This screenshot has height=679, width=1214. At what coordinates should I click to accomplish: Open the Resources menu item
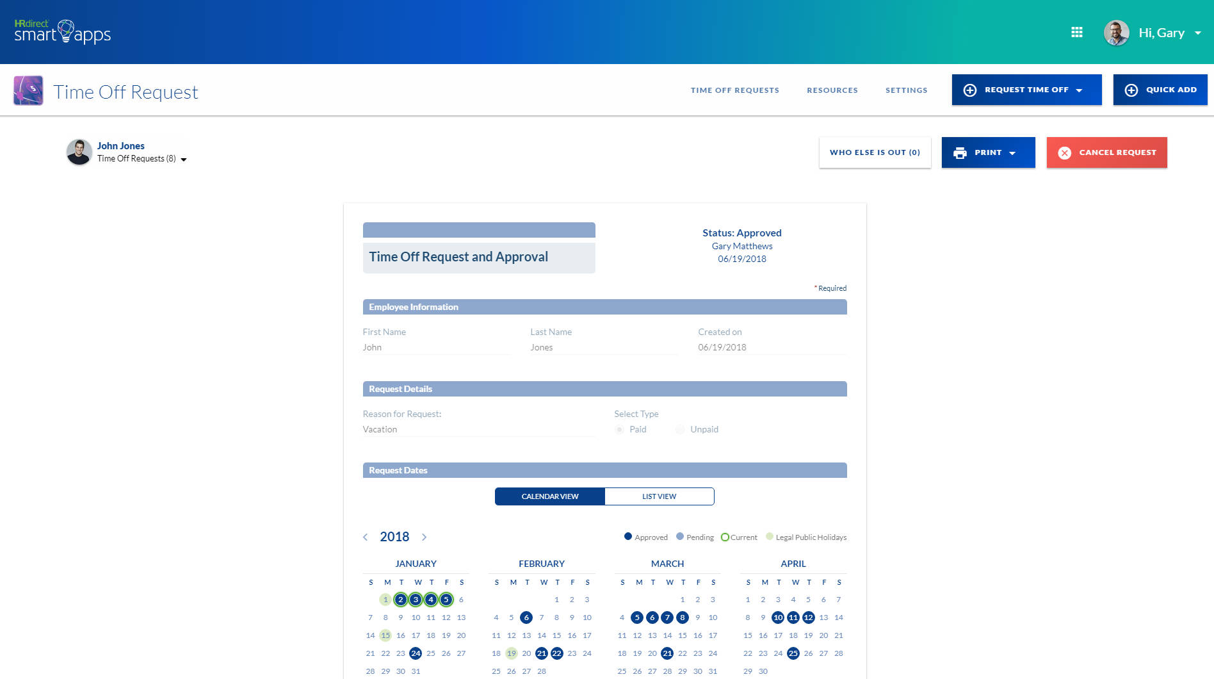click(832, 90)
